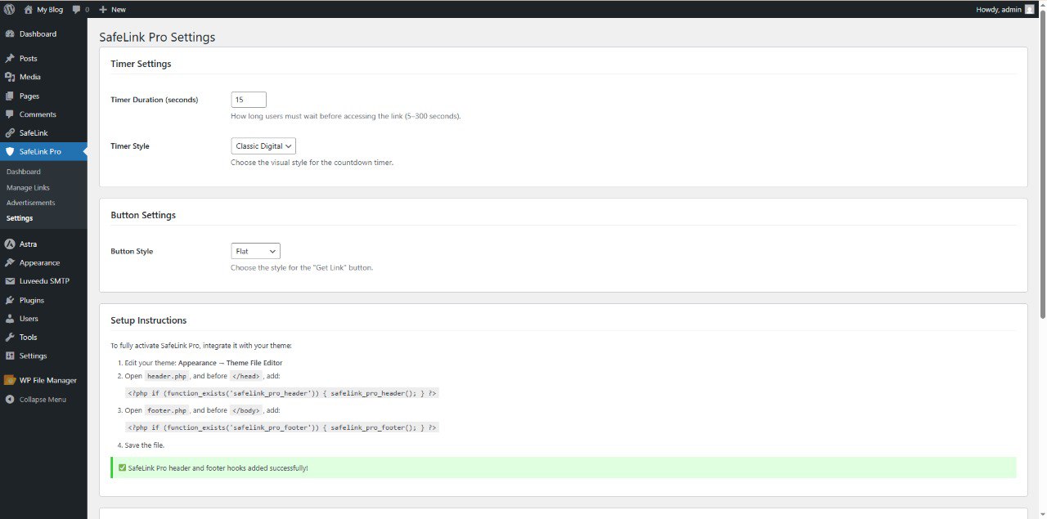
Task: Open the comments bubble icon in admin bar
Action: [x=76, y=10]
